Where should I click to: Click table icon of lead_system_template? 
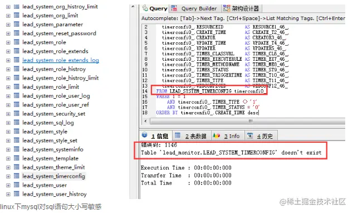pyautogui.click(x=17, y=158)
